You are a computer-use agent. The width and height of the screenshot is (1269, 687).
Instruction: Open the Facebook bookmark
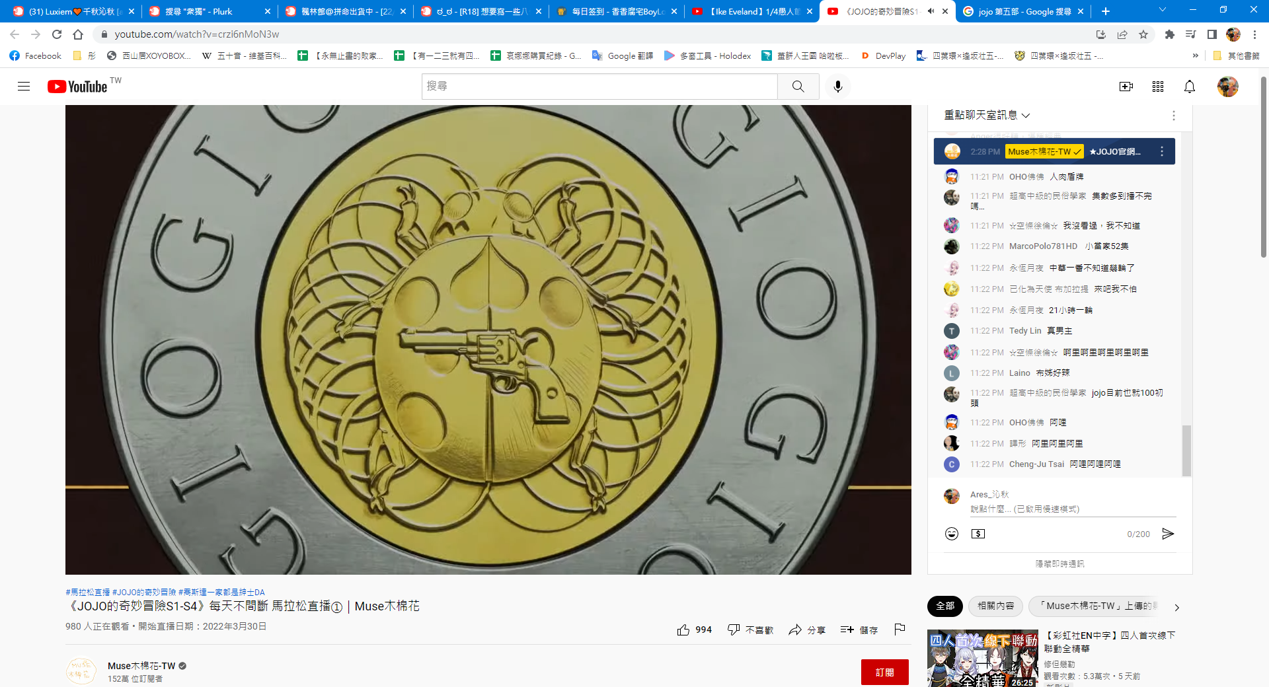pos(36,56)
